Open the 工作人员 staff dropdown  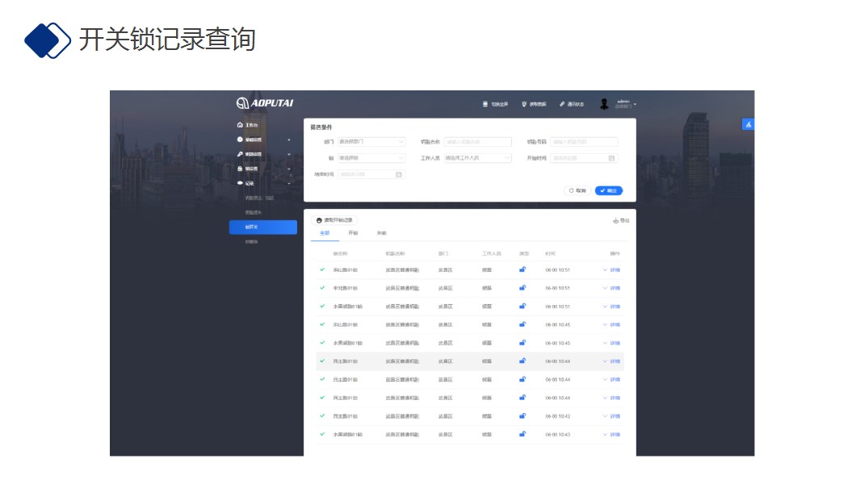pos(478,158)
